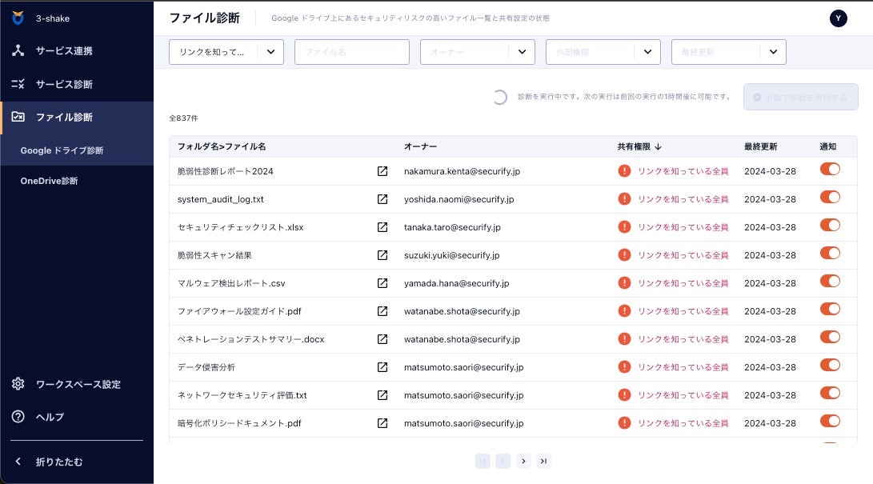Open external link for system_audit_log.txt
The image size is (873, 484).
(382, 199)
